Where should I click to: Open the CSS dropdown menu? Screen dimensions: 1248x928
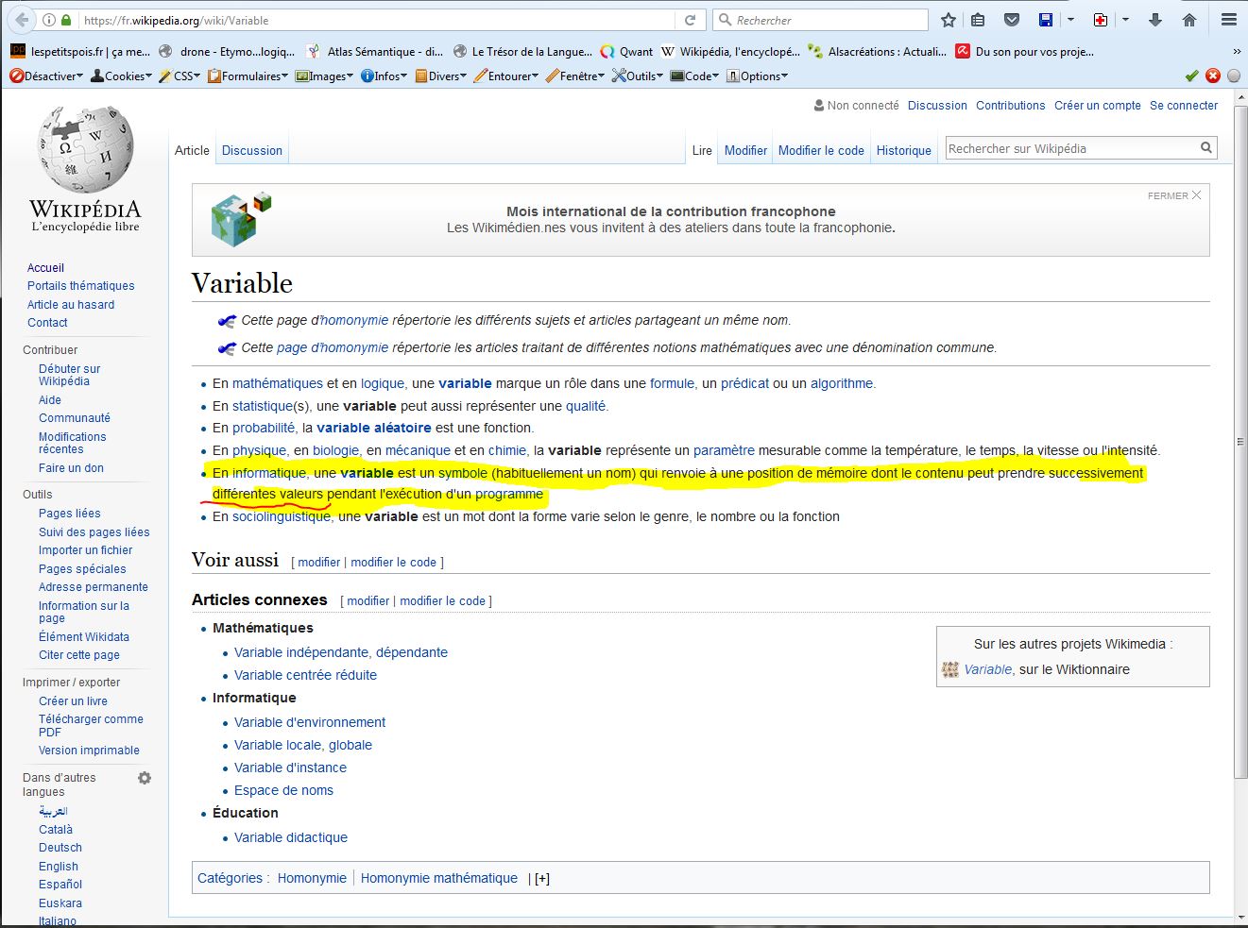180,76
